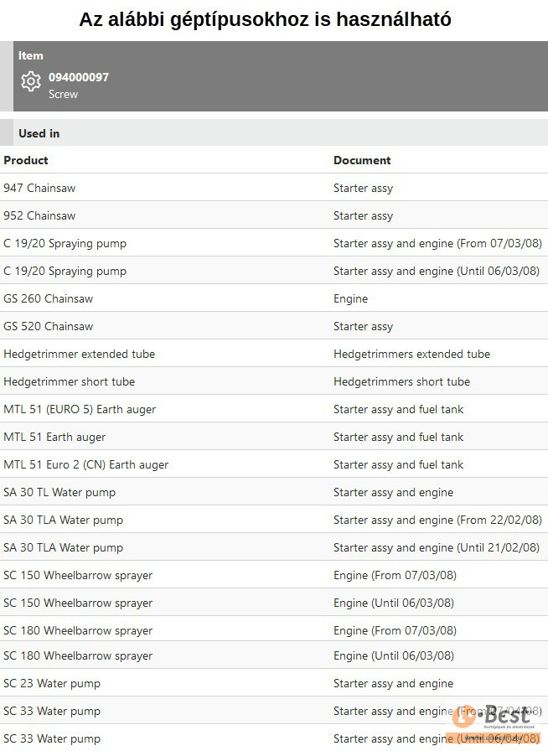548x751 pixels.
Task: Open the 952 Chainsaw product entry
Action: tap(39, 215)
